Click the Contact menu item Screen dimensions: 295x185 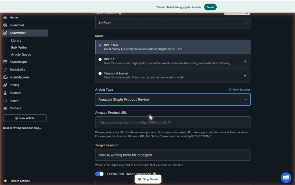click(15, 108)
